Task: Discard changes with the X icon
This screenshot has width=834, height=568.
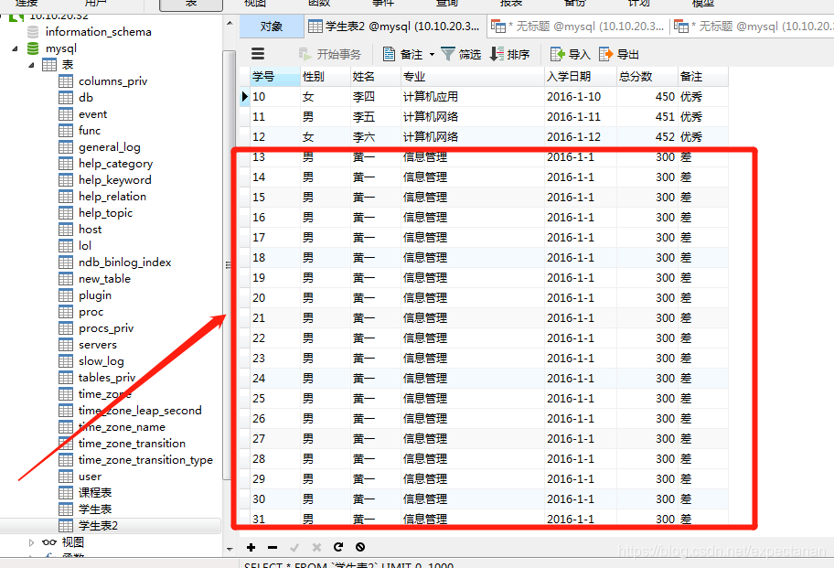Action: [x=316, y=547]
